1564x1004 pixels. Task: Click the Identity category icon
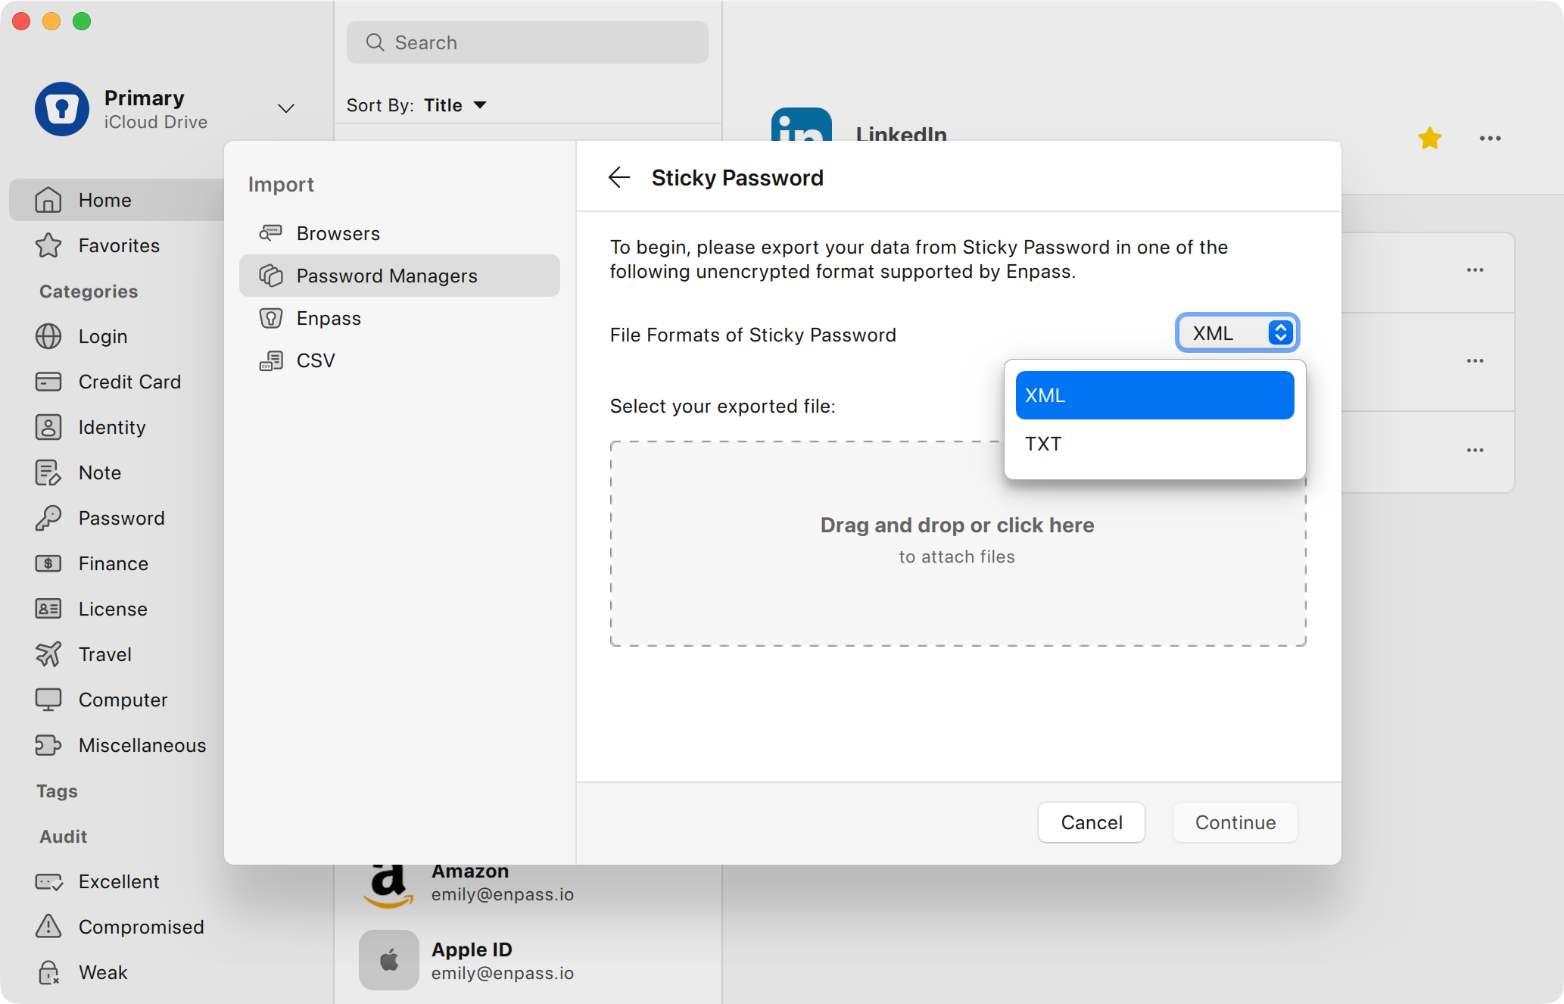(x=48, y=427)
